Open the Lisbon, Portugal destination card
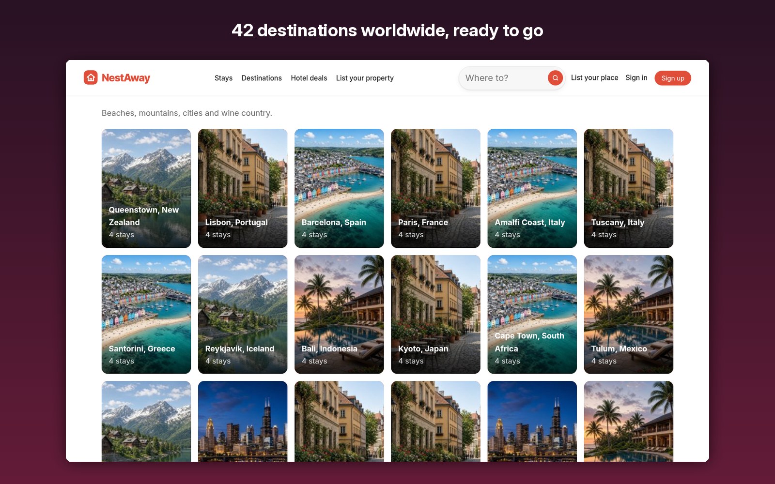The width and height of the screenshot is (775, 484). tap(243, 188)
